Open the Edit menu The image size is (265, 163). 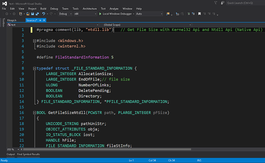[12, 9]
